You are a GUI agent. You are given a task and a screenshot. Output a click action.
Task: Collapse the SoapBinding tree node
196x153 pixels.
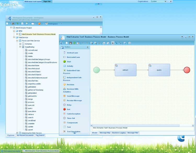pos(20,47)
